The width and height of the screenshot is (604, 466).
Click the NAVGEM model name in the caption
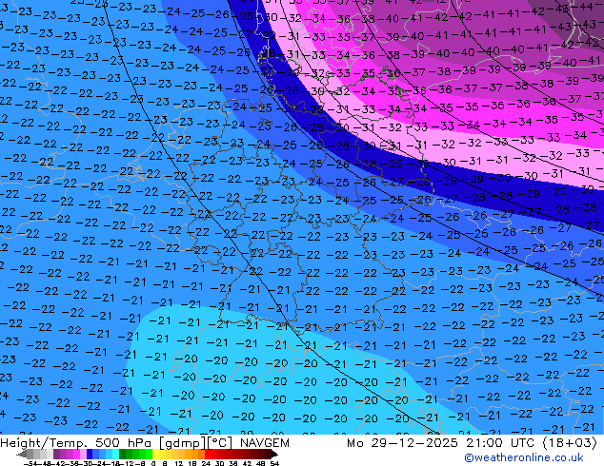pos(264,443)
